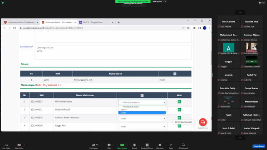Click the View button at top right
Viewport: 267px width, 150px height.
262,3
